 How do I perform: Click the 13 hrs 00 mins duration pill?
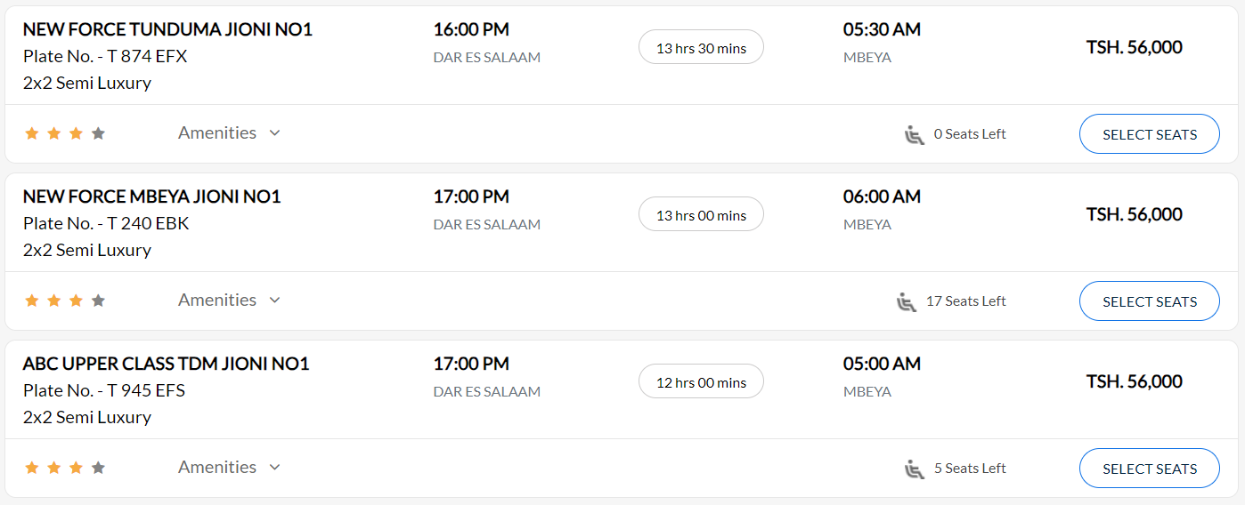point(701,214)
